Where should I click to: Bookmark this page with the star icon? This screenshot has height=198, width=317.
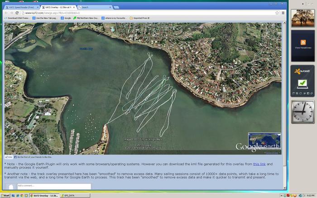[277, 13]
